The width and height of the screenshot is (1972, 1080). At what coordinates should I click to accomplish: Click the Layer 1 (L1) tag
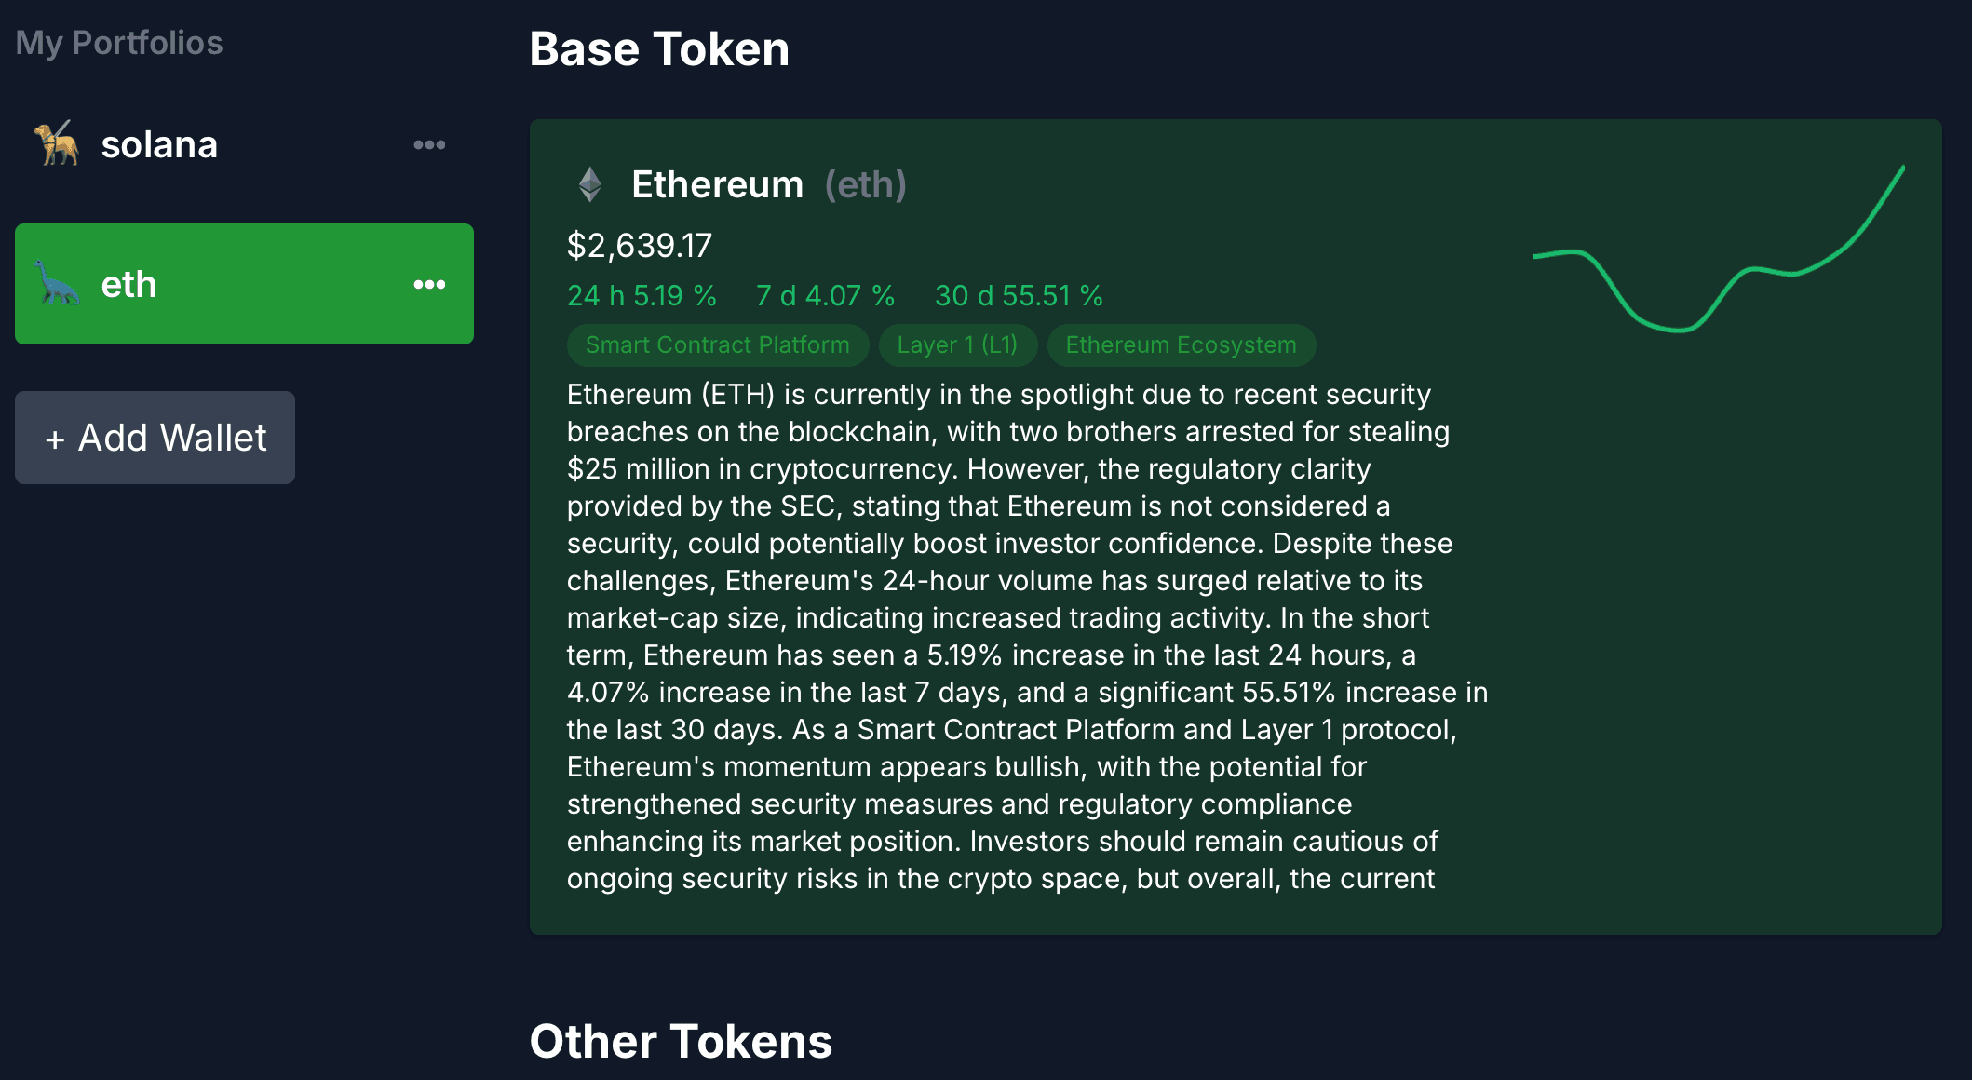[x=957, y=345]
